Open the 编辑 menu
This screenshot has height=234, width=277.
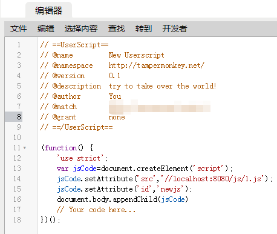(46, 28)
